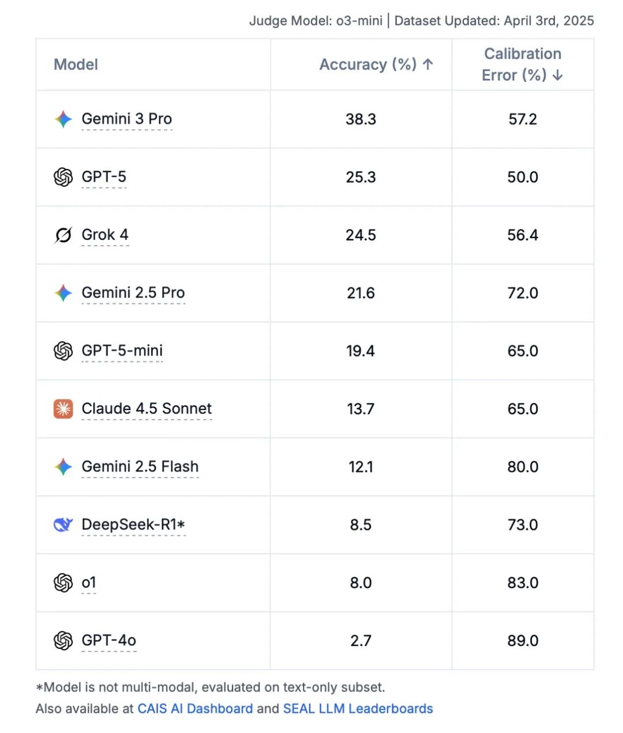Screen dimensions: 623x733
Task: Click the OpenAI logo beside GPT-4o
Action: 63,641
